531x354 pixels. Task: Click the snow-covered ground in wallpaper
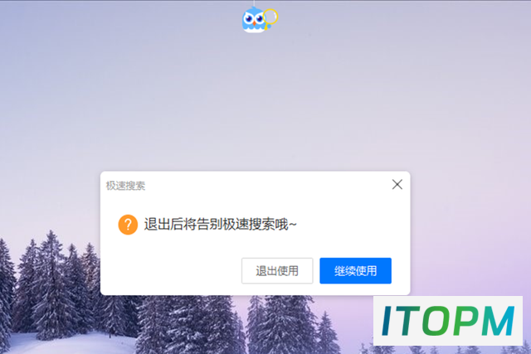coord(68,343)
